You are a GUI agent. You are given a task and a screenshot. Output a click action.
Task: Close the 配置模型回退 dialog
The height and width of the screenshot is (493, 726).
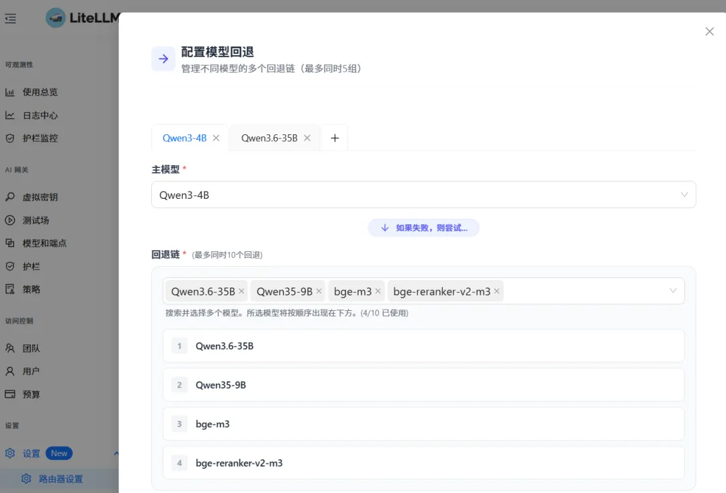709,32
